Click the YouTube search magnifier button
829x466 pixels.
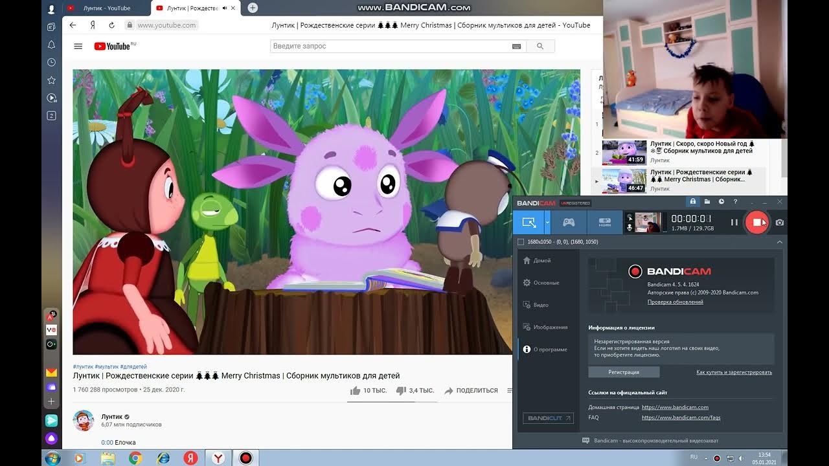pos(540,46)
